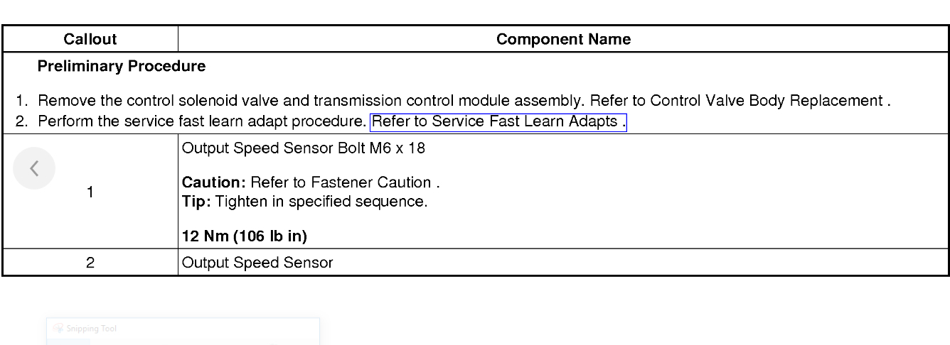Click the Snipping Tool window title text

click(91, 329)
